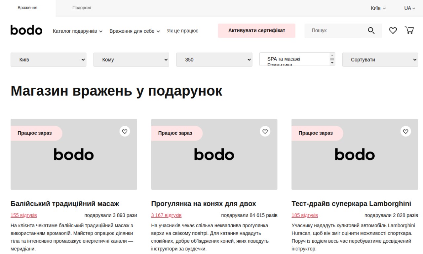Click the bodo logo in header
Viewport: 423px width, 254px height.
(26, 30)
